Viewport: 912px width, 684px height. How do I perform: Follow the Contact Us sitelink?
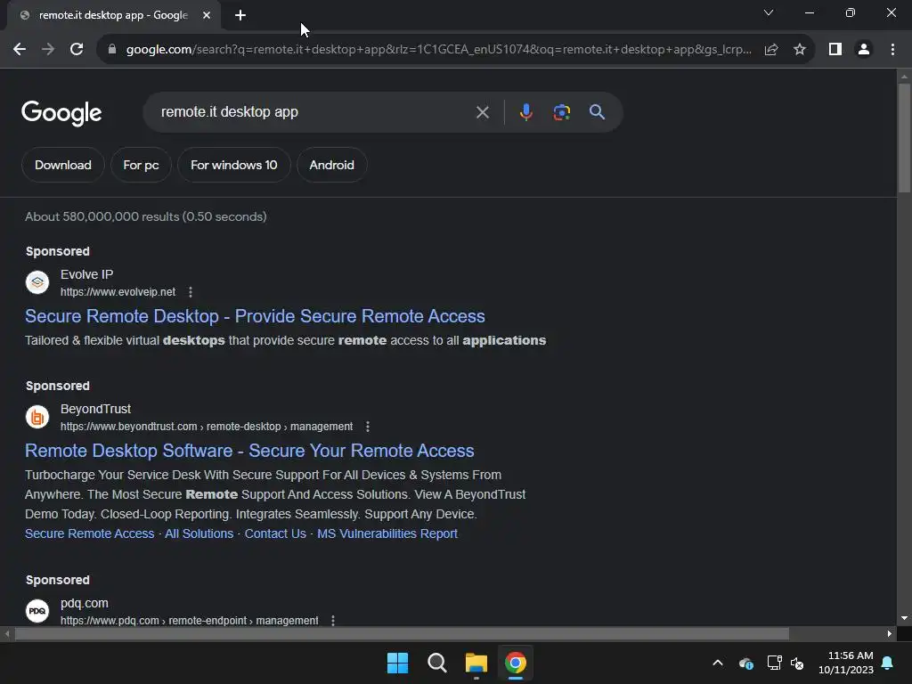click(x=275, y=533)
